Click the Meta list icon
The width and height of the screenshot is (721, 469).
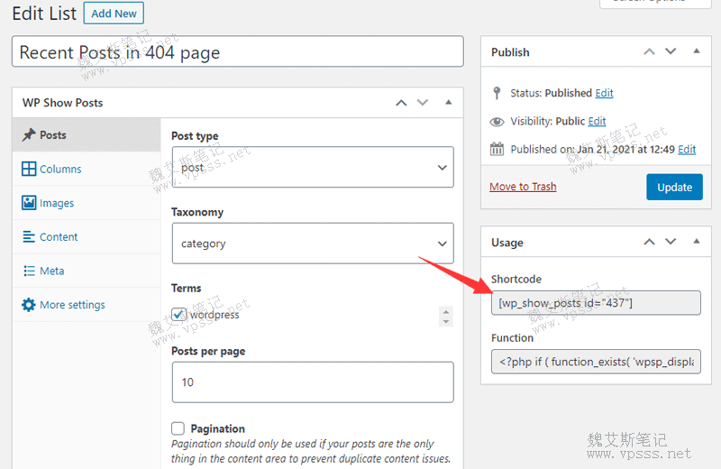29,271
